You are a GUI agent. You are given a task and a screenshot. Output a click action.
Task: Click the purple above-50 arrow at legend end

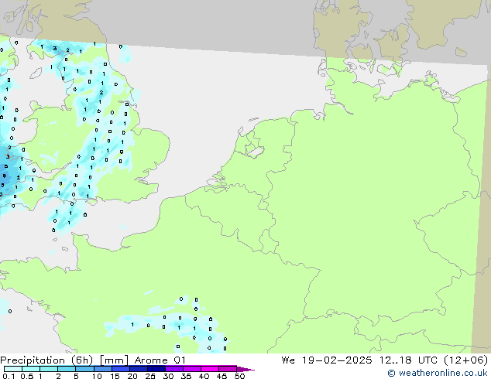click(x=245, y=369)
